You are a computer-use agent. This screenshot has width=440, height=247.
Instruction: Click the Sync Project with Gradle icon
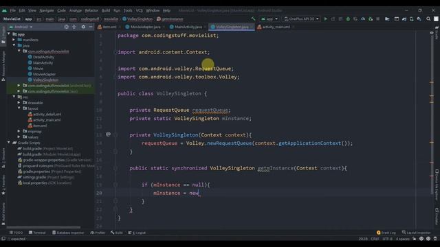[x=404, y=19]
